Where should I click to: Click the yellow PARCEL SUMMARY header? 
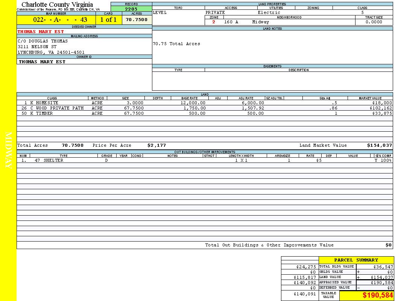(x=356, y=260)
